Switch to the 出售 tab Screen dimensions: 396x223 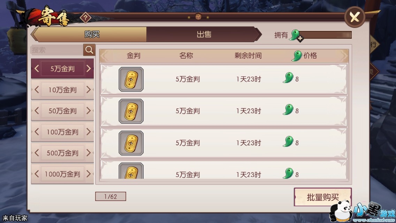pos(204,34)
